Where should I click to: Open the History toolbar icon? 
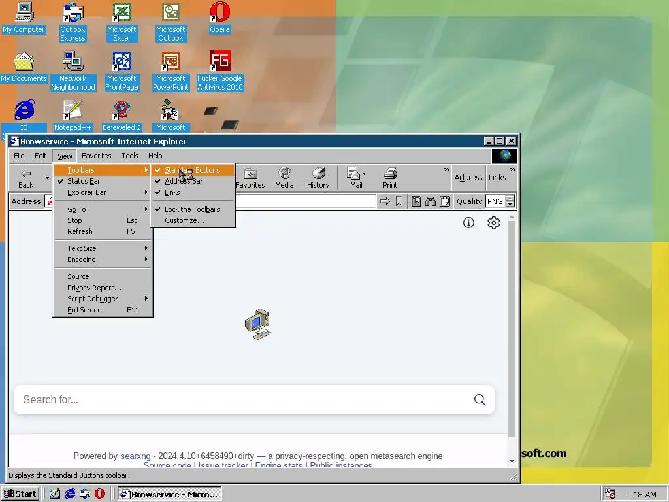click(x=318, y=178)
